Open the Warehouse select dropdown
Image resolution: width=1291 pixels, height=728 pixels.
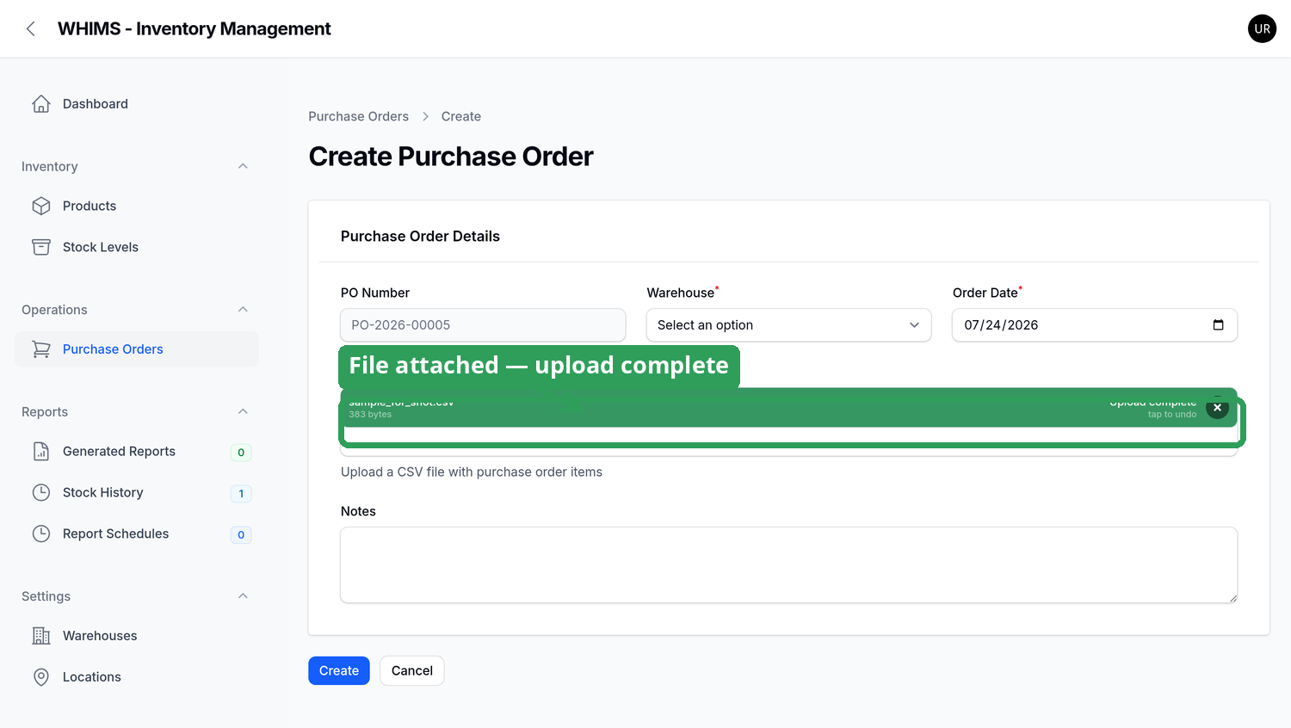tap(788, 325)
